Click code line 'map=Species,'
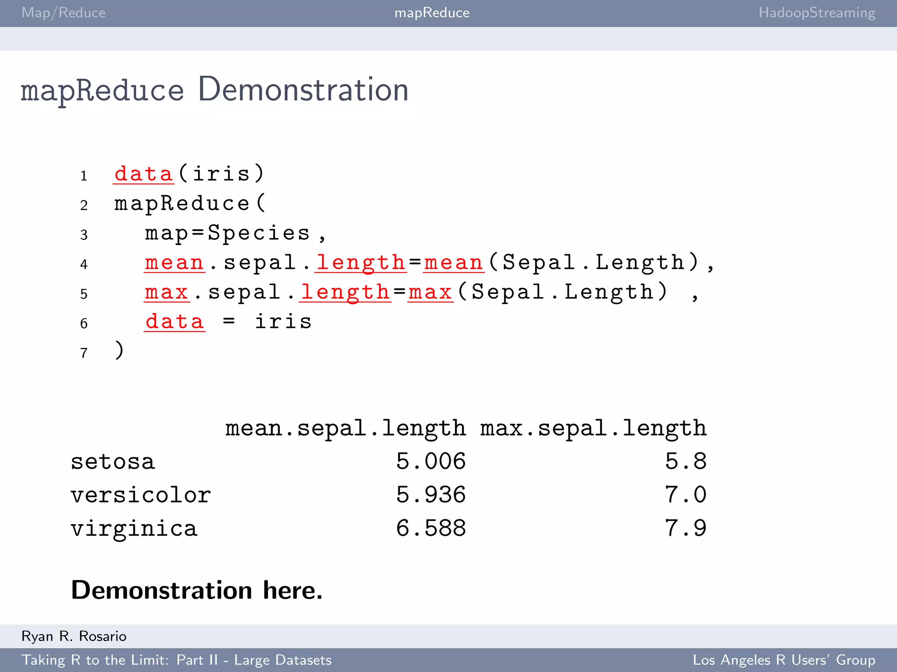This screenshot has width=897, height=672. (x=236, y=233)
